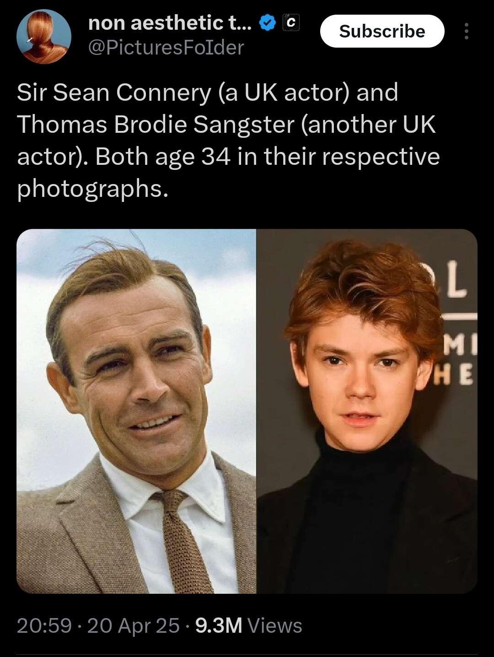Select 'Sir Sean Connery' in the caption
Image resolution: width=494 pixels, height=657 pixels.
(114, 92)
